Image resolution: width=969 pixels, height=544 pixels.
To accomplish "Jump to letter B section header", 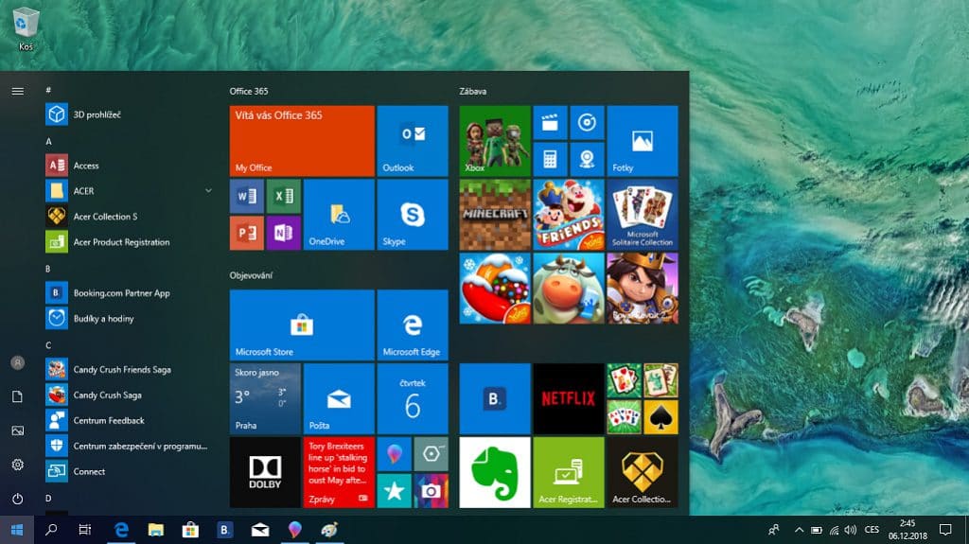I will [48, 269].
